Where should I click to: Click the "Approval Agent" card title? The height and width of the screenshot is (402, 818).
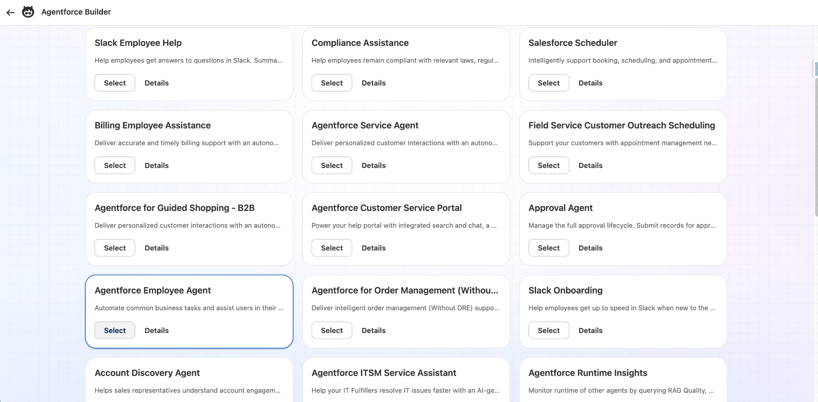[x=560, y=208]
